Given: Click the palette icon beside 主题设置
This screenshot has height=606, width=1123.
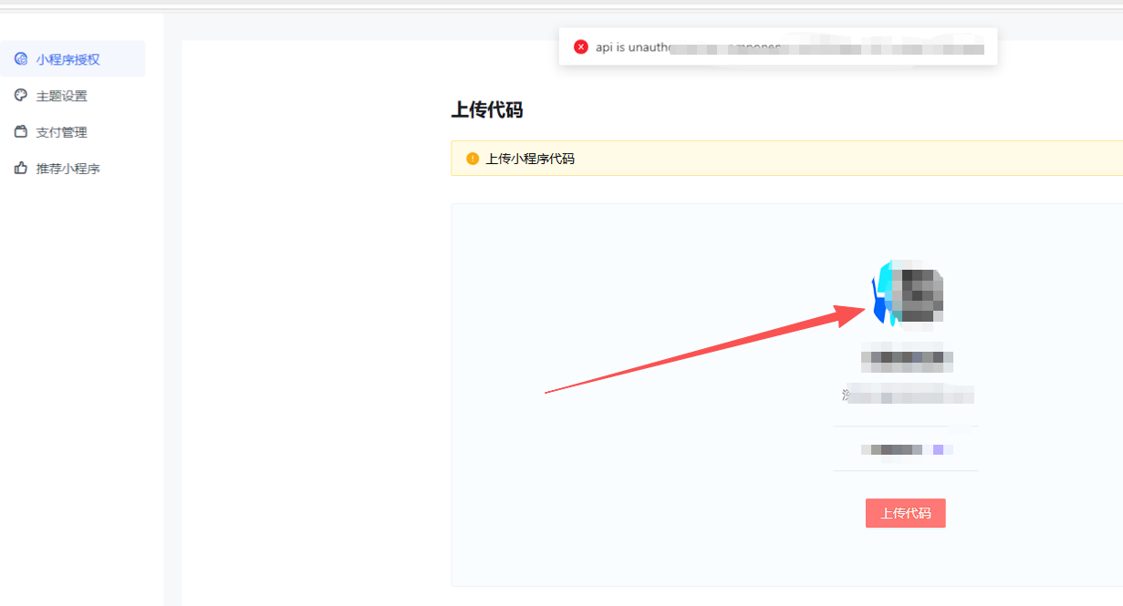Looking at the screenshot, I should click(21, 96).
